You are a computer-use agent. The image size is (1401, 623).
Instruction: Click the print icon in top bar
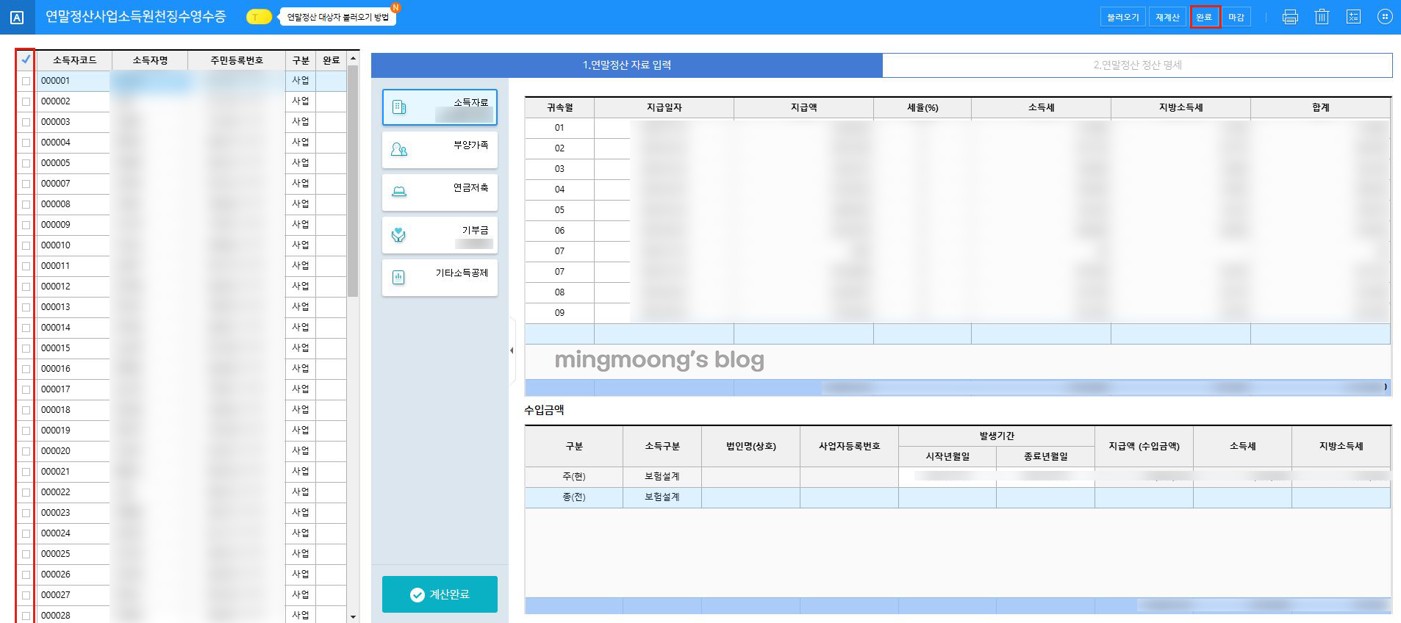coord(1290,17)
